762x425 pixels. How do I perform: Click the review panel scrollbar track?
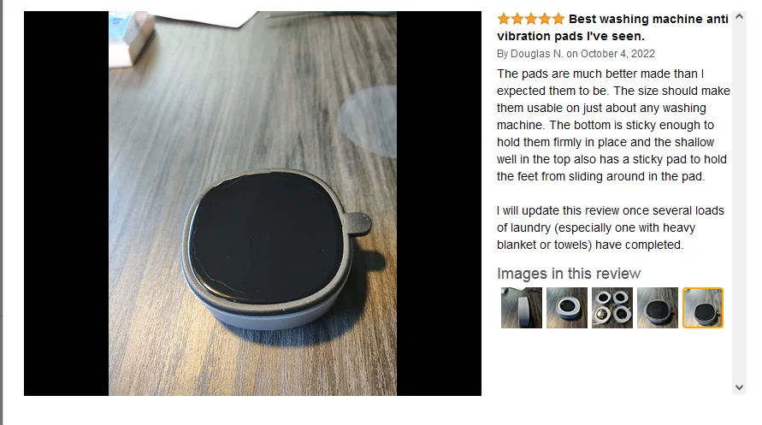click(739, 202)
